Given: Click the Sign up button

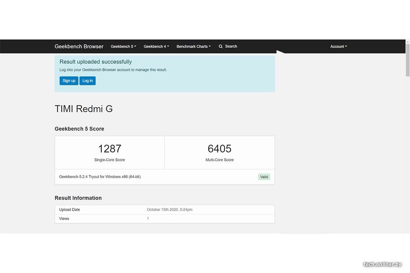Looking at the screenshot, I should click(69, 81).
